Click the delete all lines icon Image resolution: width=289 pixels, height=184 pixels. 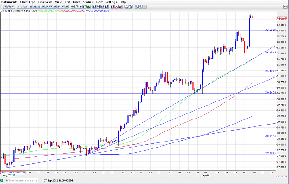[x=121, y=7]
